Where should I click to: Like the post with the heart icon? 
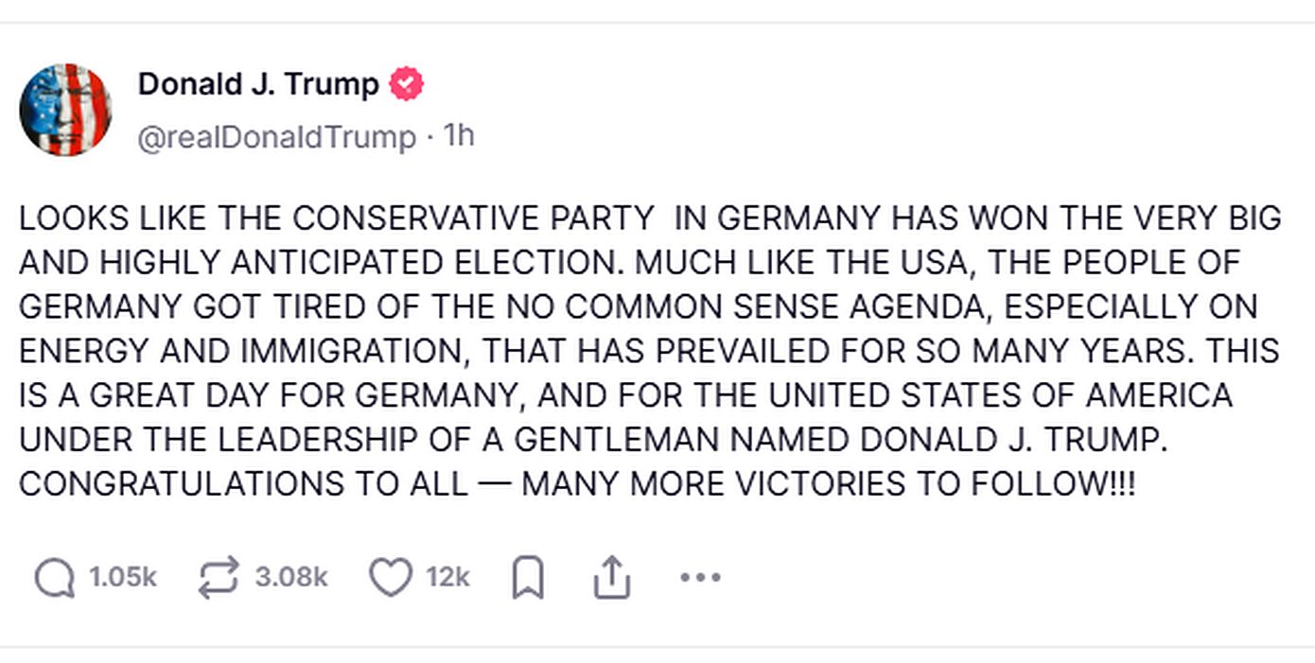(x=390, y=578)
